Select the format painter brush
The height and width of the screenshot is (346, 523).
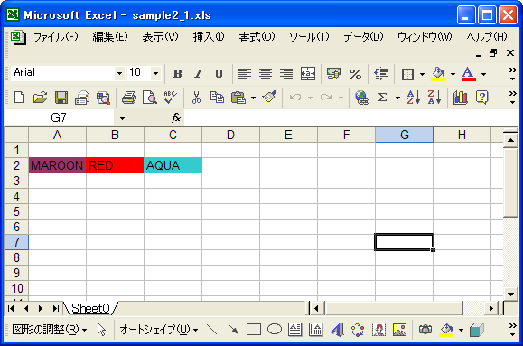coord(269,98)
